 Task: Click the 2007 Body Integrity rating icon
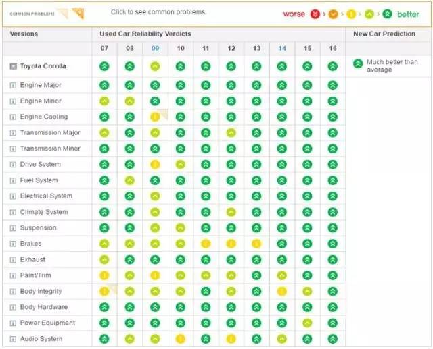tap(104, 291)
